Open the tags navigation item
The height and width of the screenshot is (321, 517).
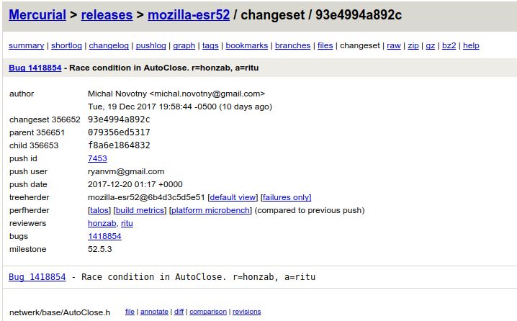pos(210,45)
